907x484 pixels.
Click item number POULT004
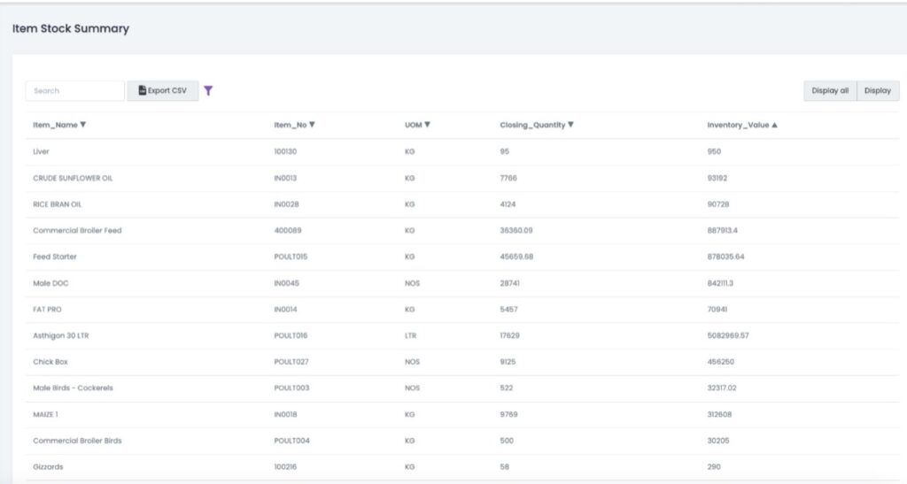coord(292,441)
